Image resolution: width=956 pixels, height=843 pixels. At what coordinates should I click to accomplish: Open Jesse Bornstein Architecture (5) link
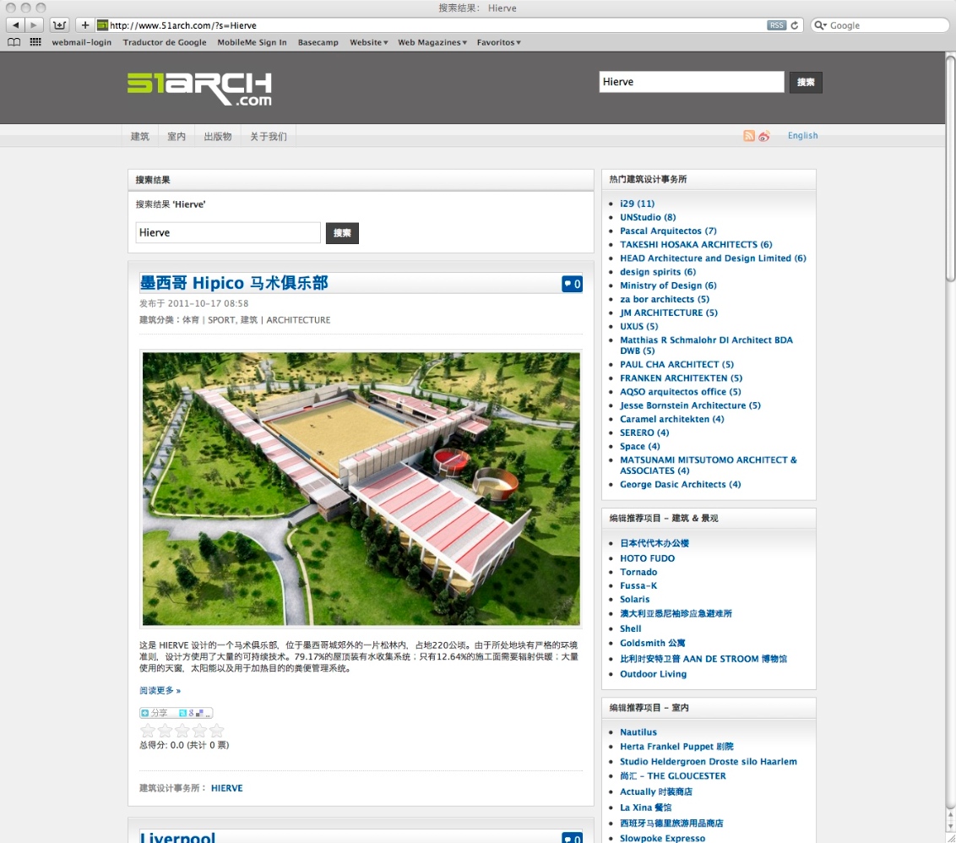pos(690,405)
